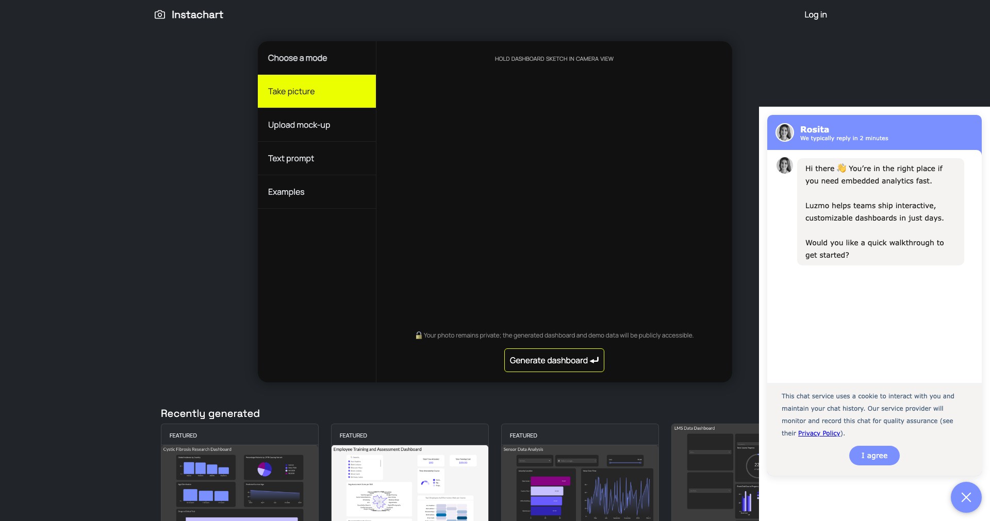Screen dimensions: 990x521
Task: Open the Privacy Policy link in chat
Action: [x=819, y=433]
